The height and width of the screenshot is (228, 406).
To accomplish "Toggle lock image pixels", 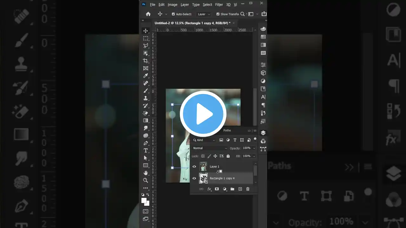I will (x=209, y=156).
